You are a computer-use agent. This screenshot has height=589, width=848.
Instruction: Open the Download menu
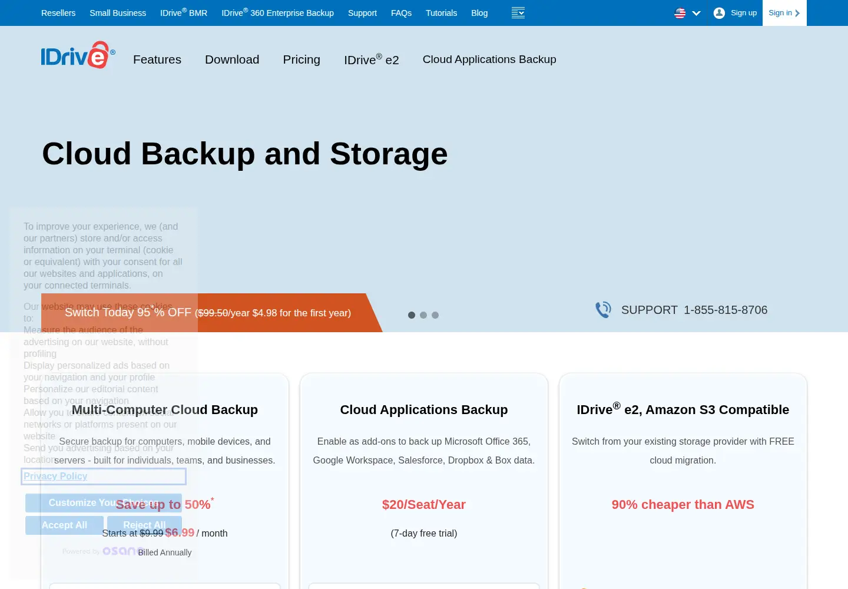232,59
